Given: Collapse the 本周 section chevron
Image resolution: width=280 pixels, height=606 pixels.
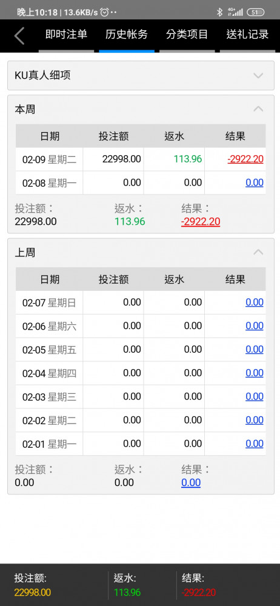Looking at the screenshot, I should pyautogui.click(x=258, y=109).
